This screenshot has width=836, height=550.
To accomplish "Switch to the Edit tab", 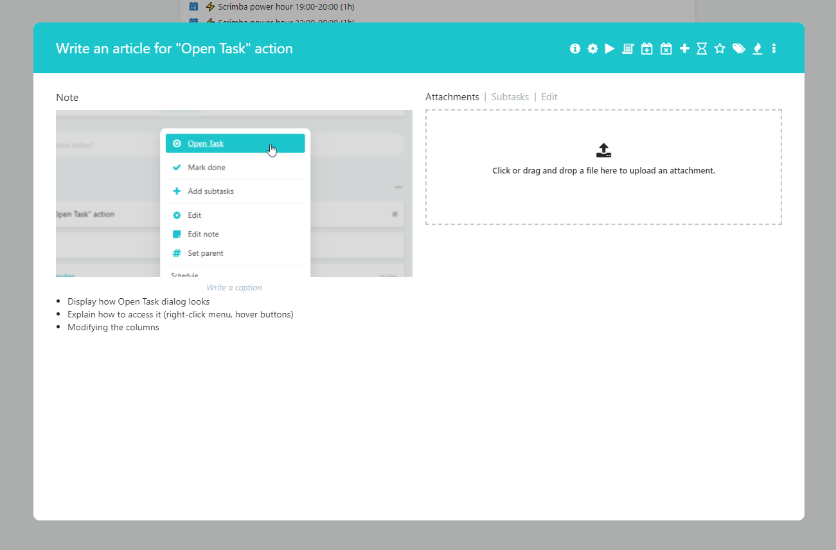I will click(x=549, y=97).
